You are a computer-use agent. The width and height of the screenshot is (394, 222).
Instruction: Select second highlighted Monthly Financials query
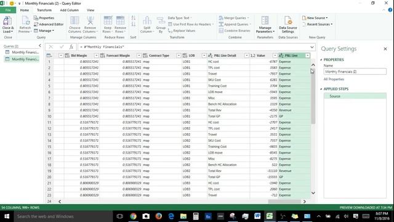[22, 59]
